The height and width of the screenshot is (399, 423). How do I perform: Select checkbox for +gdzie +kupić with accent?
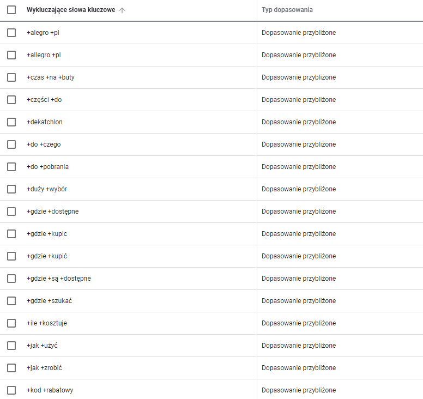[11, 256]
